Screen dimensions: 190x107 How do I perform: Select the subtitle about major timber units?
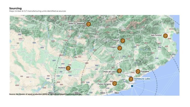[37, 11]
